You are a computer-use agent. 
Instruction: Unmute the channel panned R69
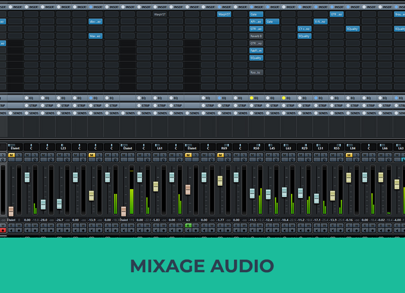(x=220, y=155)
